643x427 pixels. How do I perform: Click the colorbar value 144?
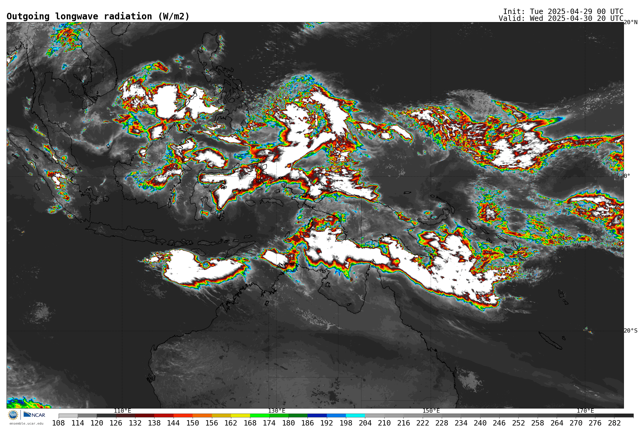coord(174,423)
